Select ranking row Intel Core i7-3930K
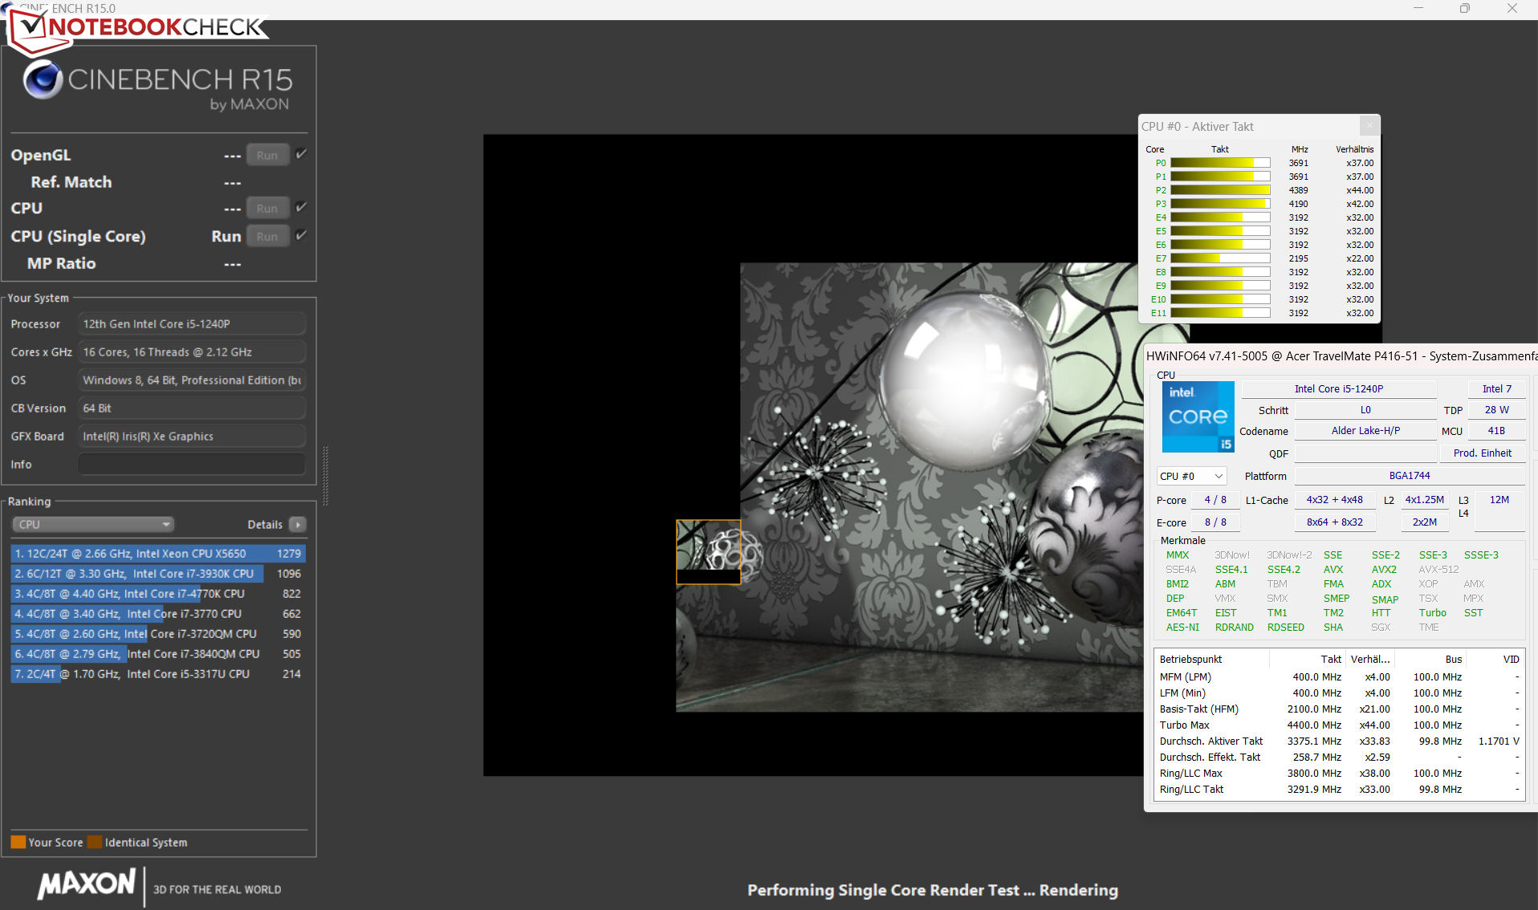 [157, 574]
